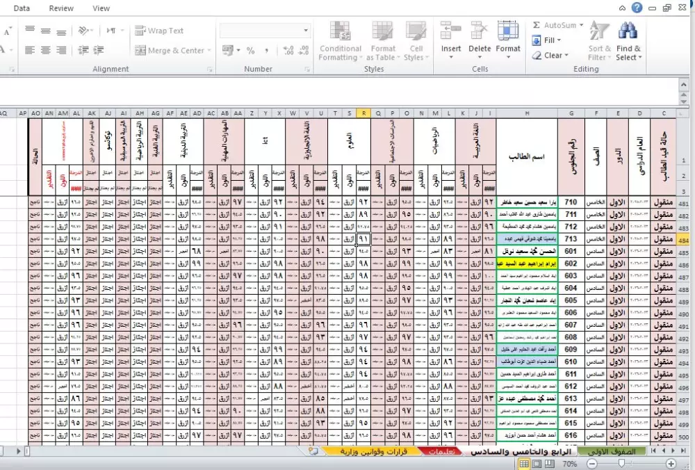Switch to Page Break Preview

click(549, 462)
